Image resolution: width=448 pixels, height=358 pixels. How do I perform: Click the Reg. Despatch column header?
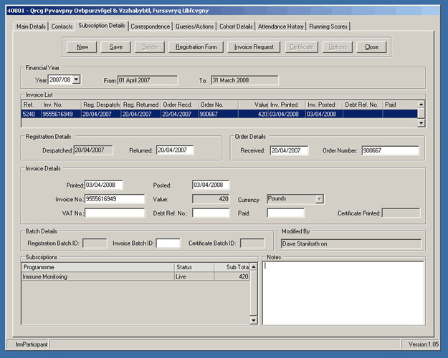point(101,105)
